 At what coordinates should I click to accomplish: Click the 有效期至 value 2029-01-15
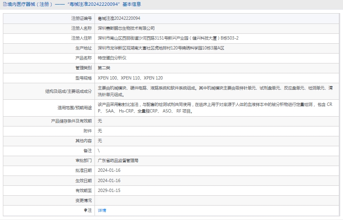pos(109,190)
